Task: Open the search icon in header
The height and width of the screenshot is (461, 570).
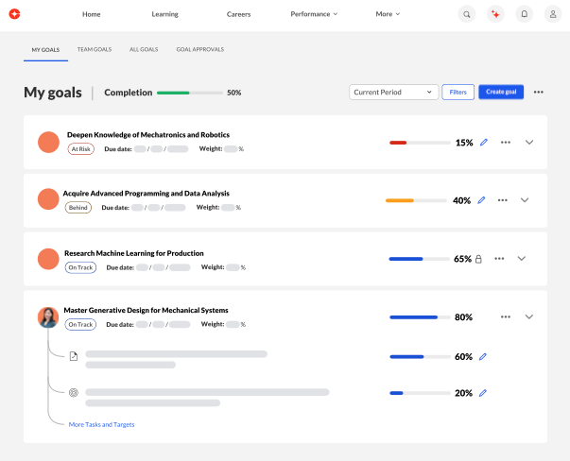Action: coord(466,14)
